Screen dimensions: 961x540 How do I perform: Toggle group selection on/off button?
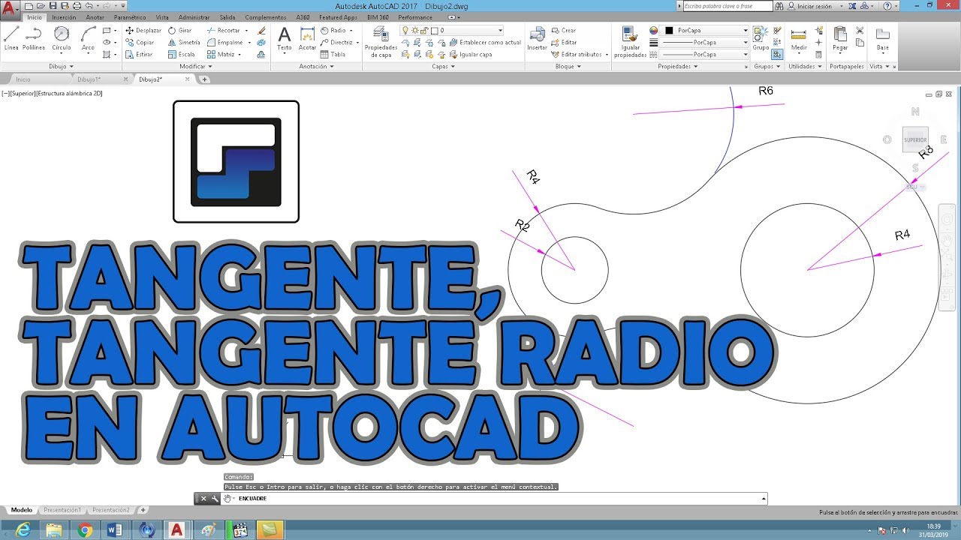click(777, 54)
